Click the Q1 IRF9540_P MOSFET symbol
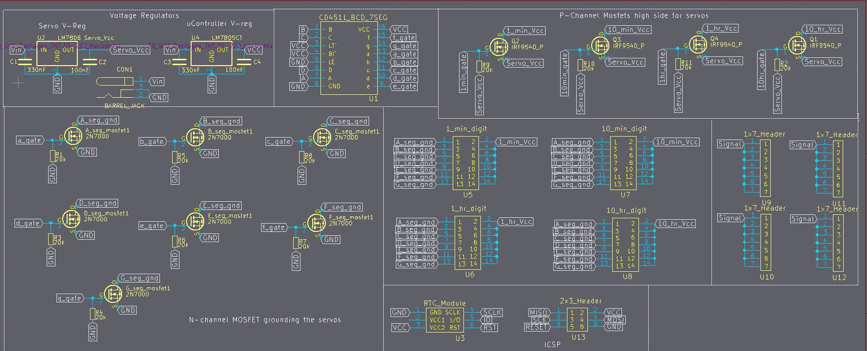The image size is (867, 351). pyautogui.click(x=797, y=46)
